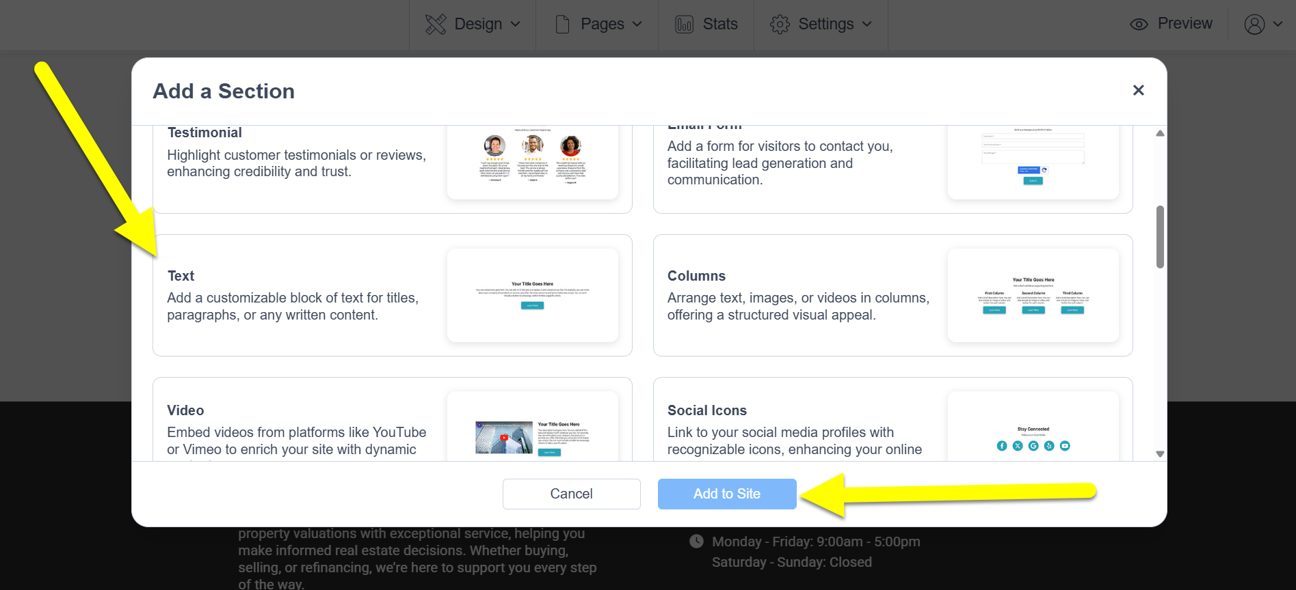Open the Stats page
The width and height of the screenshot is (1296, 590).
[706, 25]
